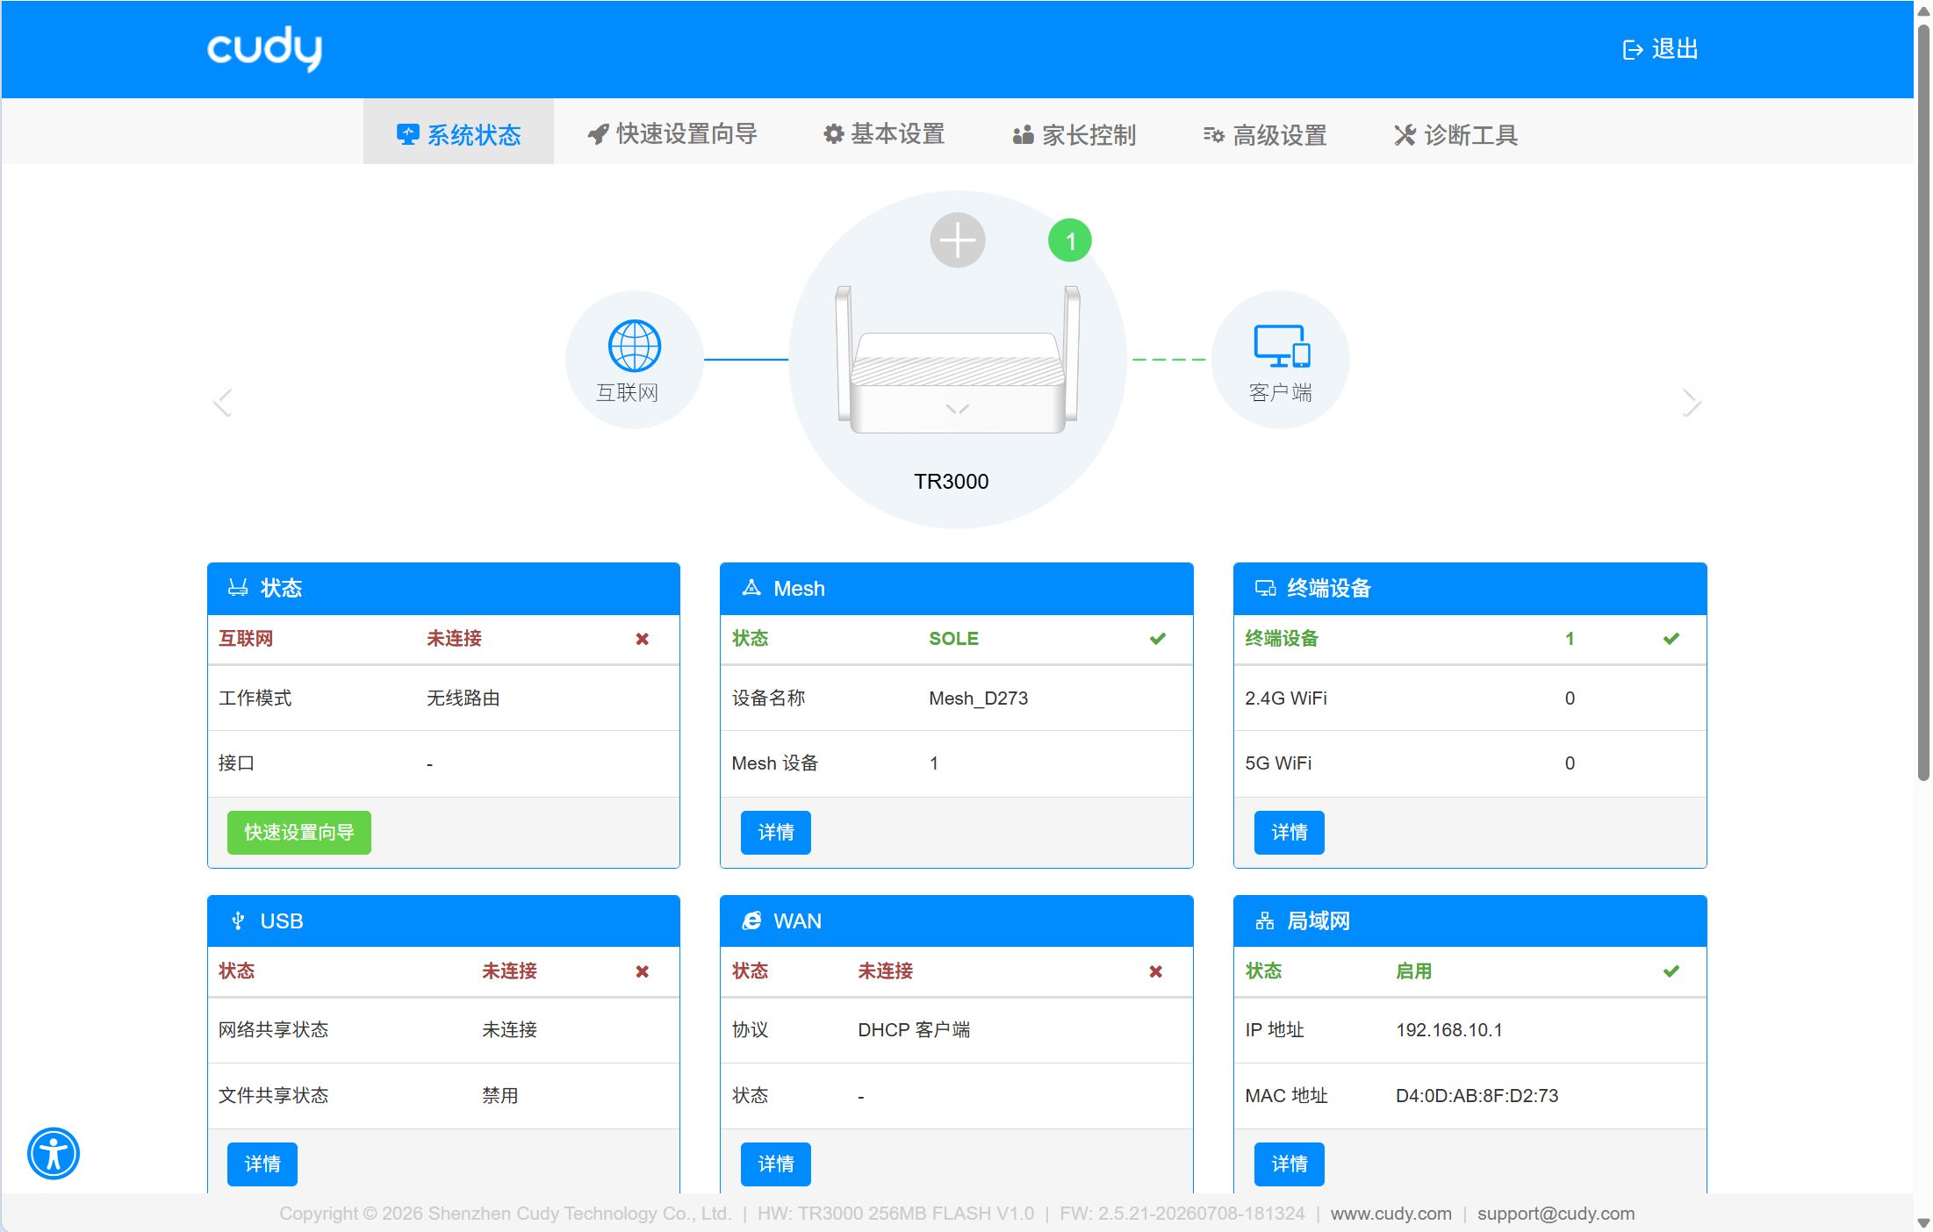The image size is (1933, 1232).
Task: Open the accessibility widget icon
Action: [54, 1153]
